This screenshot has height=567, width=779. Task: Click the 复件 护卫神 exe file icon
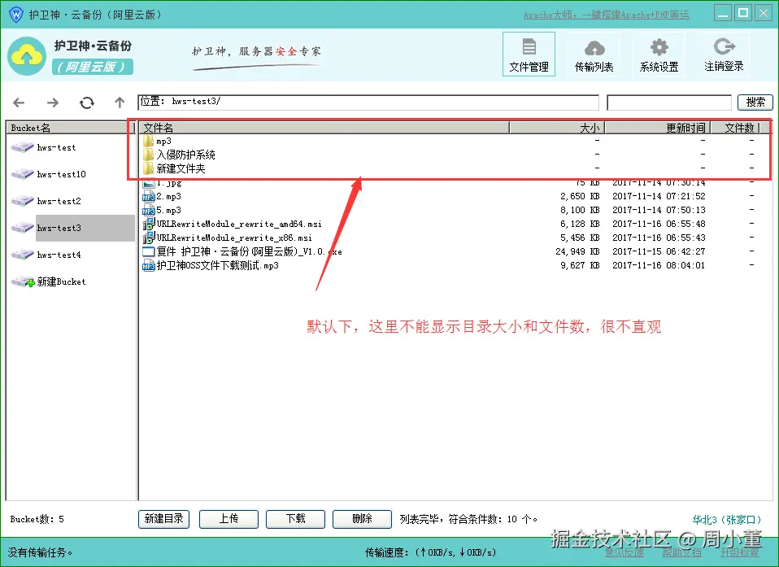point(149,252)
